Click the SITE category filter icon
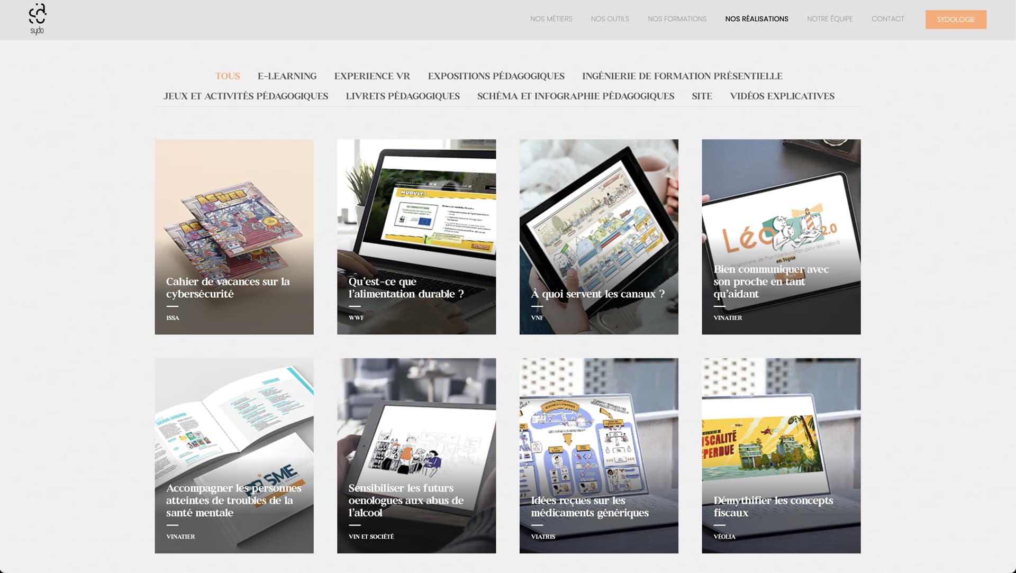The width and height of the screenshot is (1016, 573). pos(701,96)
